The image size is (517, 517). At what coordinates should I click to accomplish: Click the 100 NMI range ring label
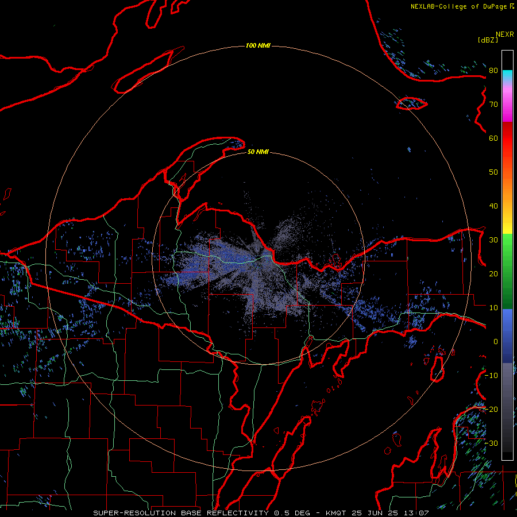click(x=258, y=45)
